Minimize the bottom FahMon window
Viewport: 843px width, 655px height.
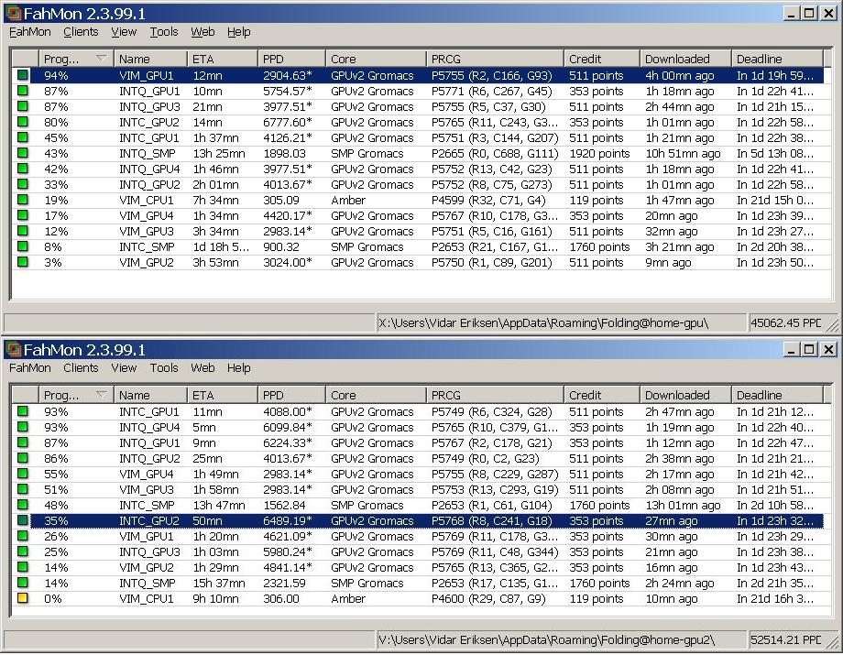click(790, 349)
